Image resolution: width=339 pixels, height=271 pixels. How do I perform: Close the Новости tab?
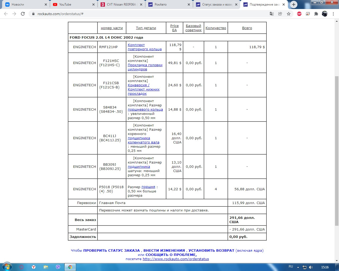pos(46,4)
